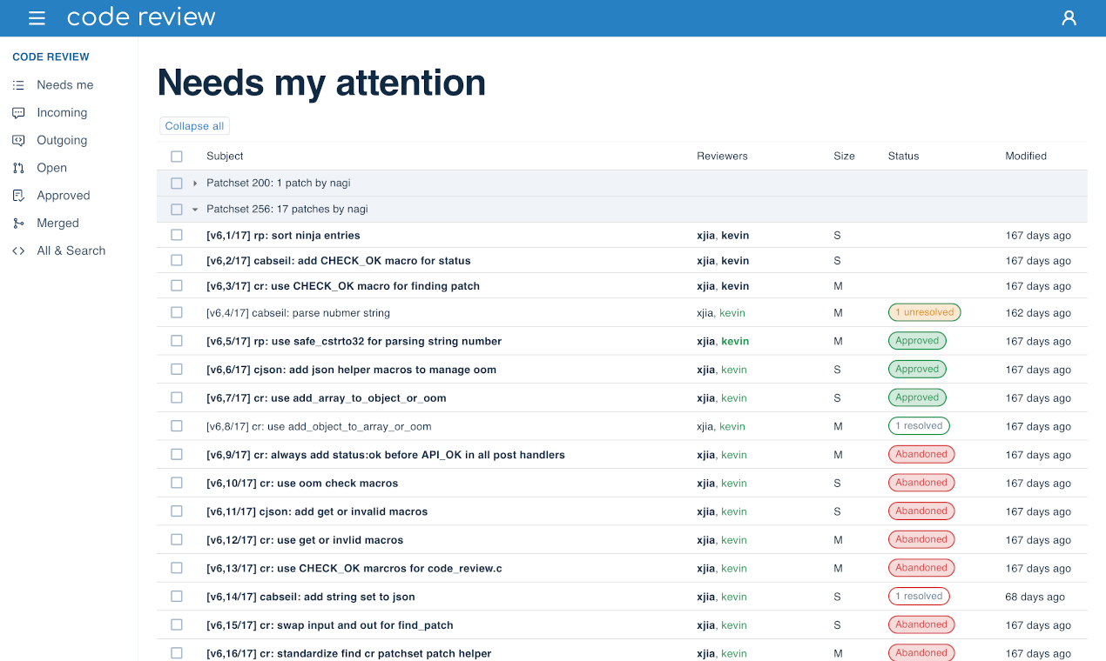
Task: Open patch [v6,8/17] use add_object_to_array_or_oom
Action: tap(319, 426)
